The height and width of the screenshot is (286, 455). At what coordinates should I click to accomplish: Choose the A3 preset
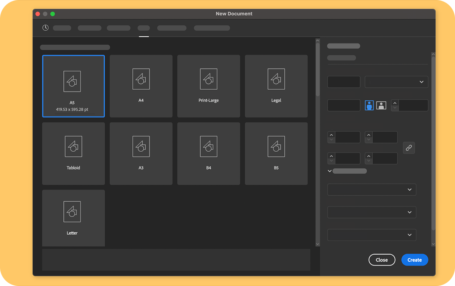[x=141, y=153]
